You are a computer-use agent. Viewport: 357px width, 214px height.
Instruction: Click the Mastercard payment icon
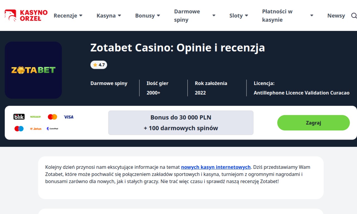(x=52, y=117)
